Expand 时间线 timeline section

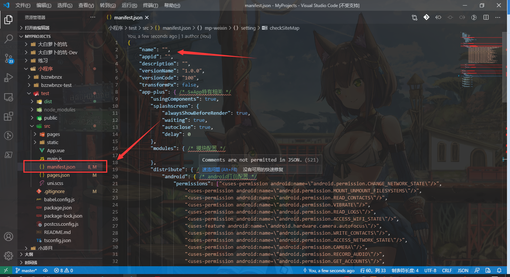click(60, 263)
